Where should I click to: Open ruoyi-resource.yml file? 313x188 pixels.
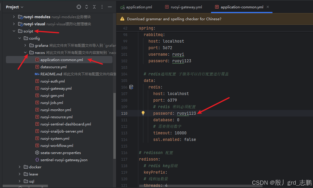tap(57, 117)
